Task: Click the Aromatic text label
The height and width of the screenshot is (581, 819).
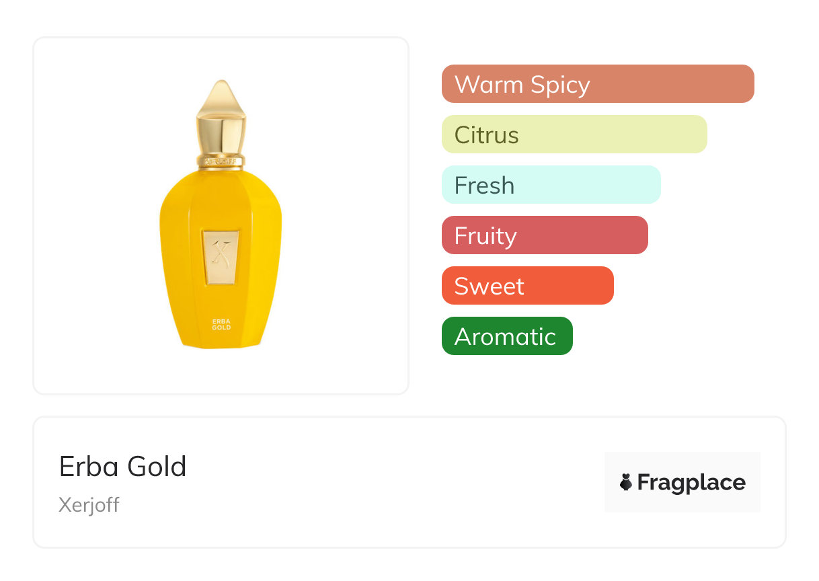Action: point(506,336)
